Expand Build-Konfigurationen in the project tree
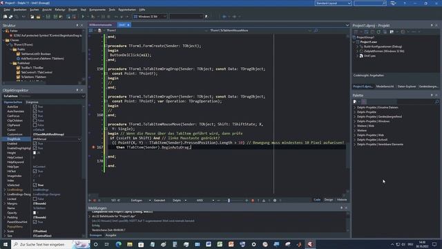Screen dimensions: 442x249 (357, 46)
